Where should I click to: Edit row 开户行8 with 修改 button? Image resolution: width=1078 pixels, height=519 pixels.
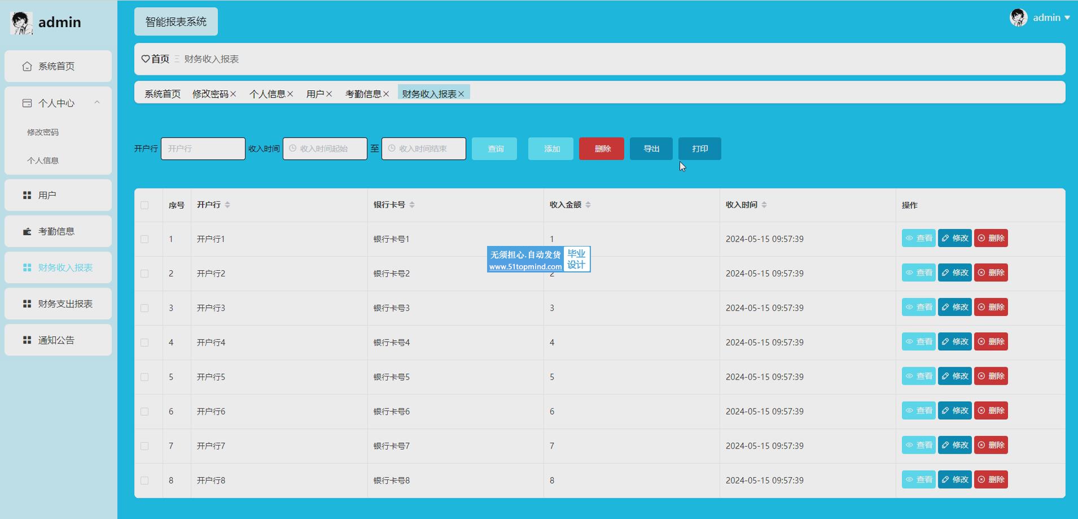coord(955,480)
